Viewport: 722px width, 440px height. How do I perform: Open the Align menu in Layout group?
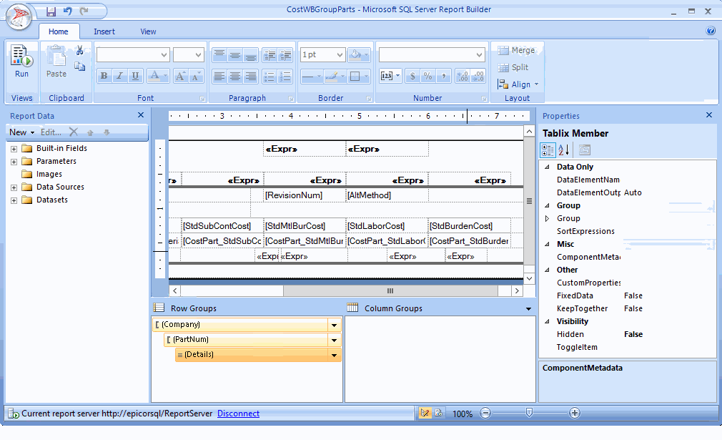click(x=518, y=84)
